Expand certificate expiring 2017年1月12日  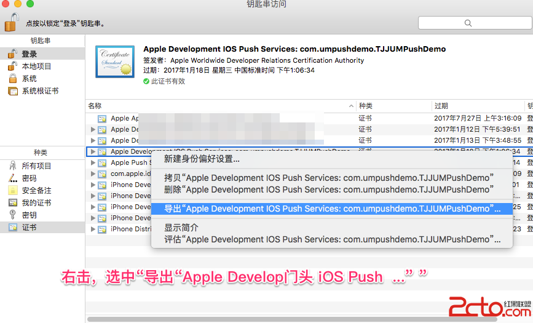pyautogui.click(x=93, y=129)
